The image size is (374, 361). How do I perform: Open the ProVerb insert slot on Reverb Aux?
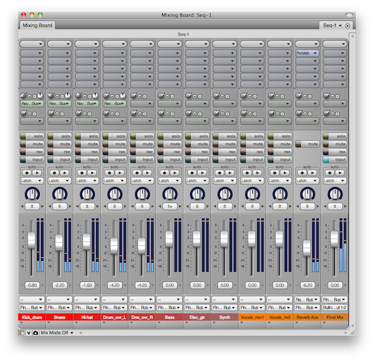click(x=307, y=53)
